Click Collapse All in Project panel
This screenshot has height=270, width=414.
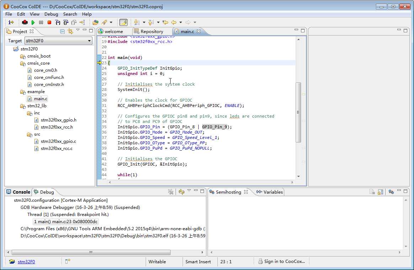click(63, 31)
